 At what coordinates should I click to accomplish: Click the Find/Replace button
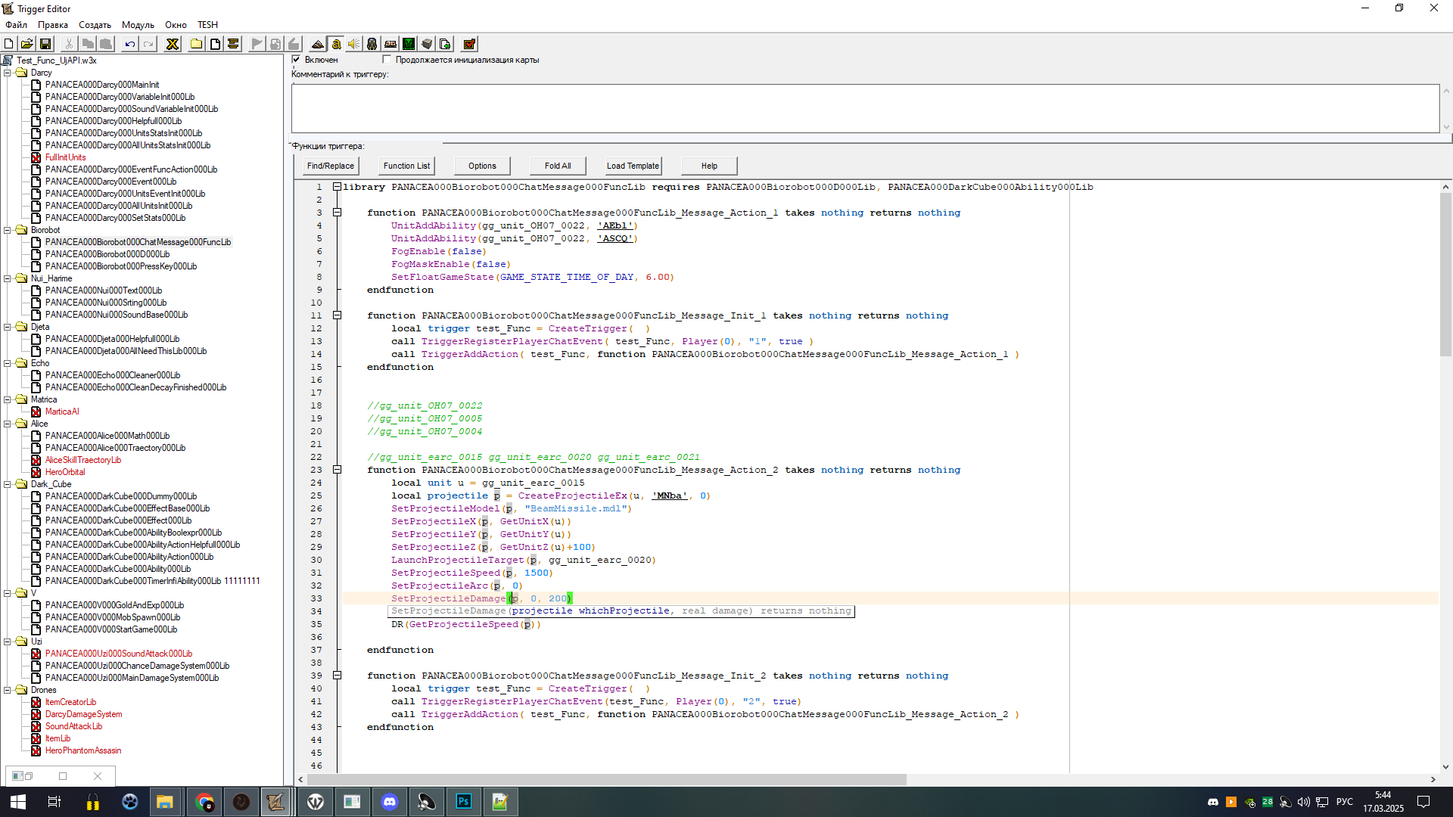coord(330,166)
